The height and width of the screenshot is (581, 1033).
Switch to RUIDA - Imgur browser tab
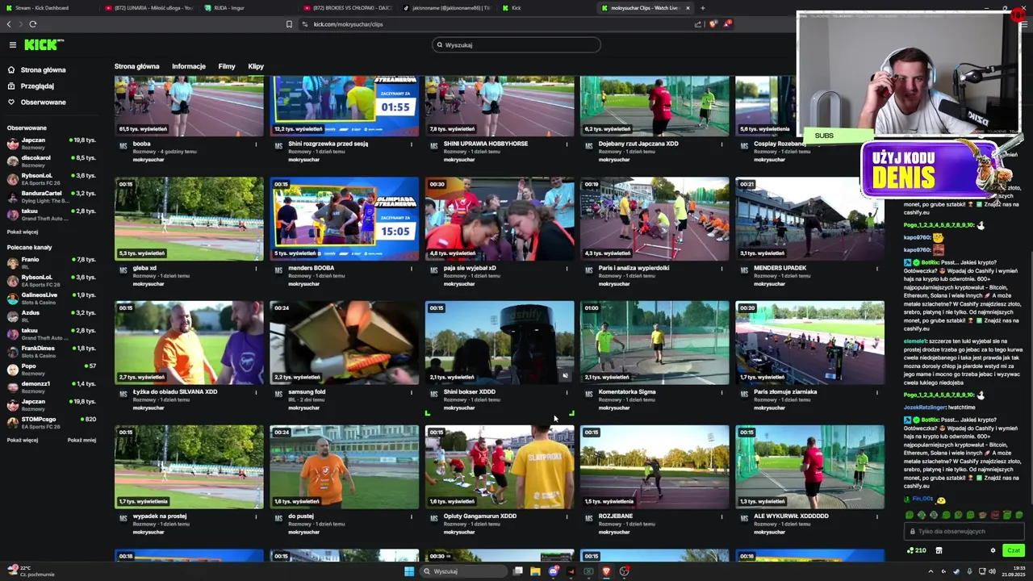tap(249, 8)
